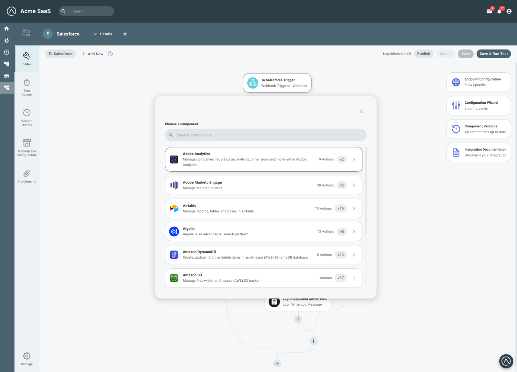This screenshot has width=517, height=372.
Task: Click the Amazon S3 component icon
Action: (174, 278)
